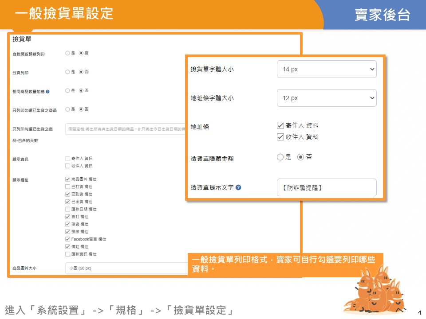Enable 匯款日期 欄位 checkbox
This screenshot has width=426, height=319.
[67, 209]
